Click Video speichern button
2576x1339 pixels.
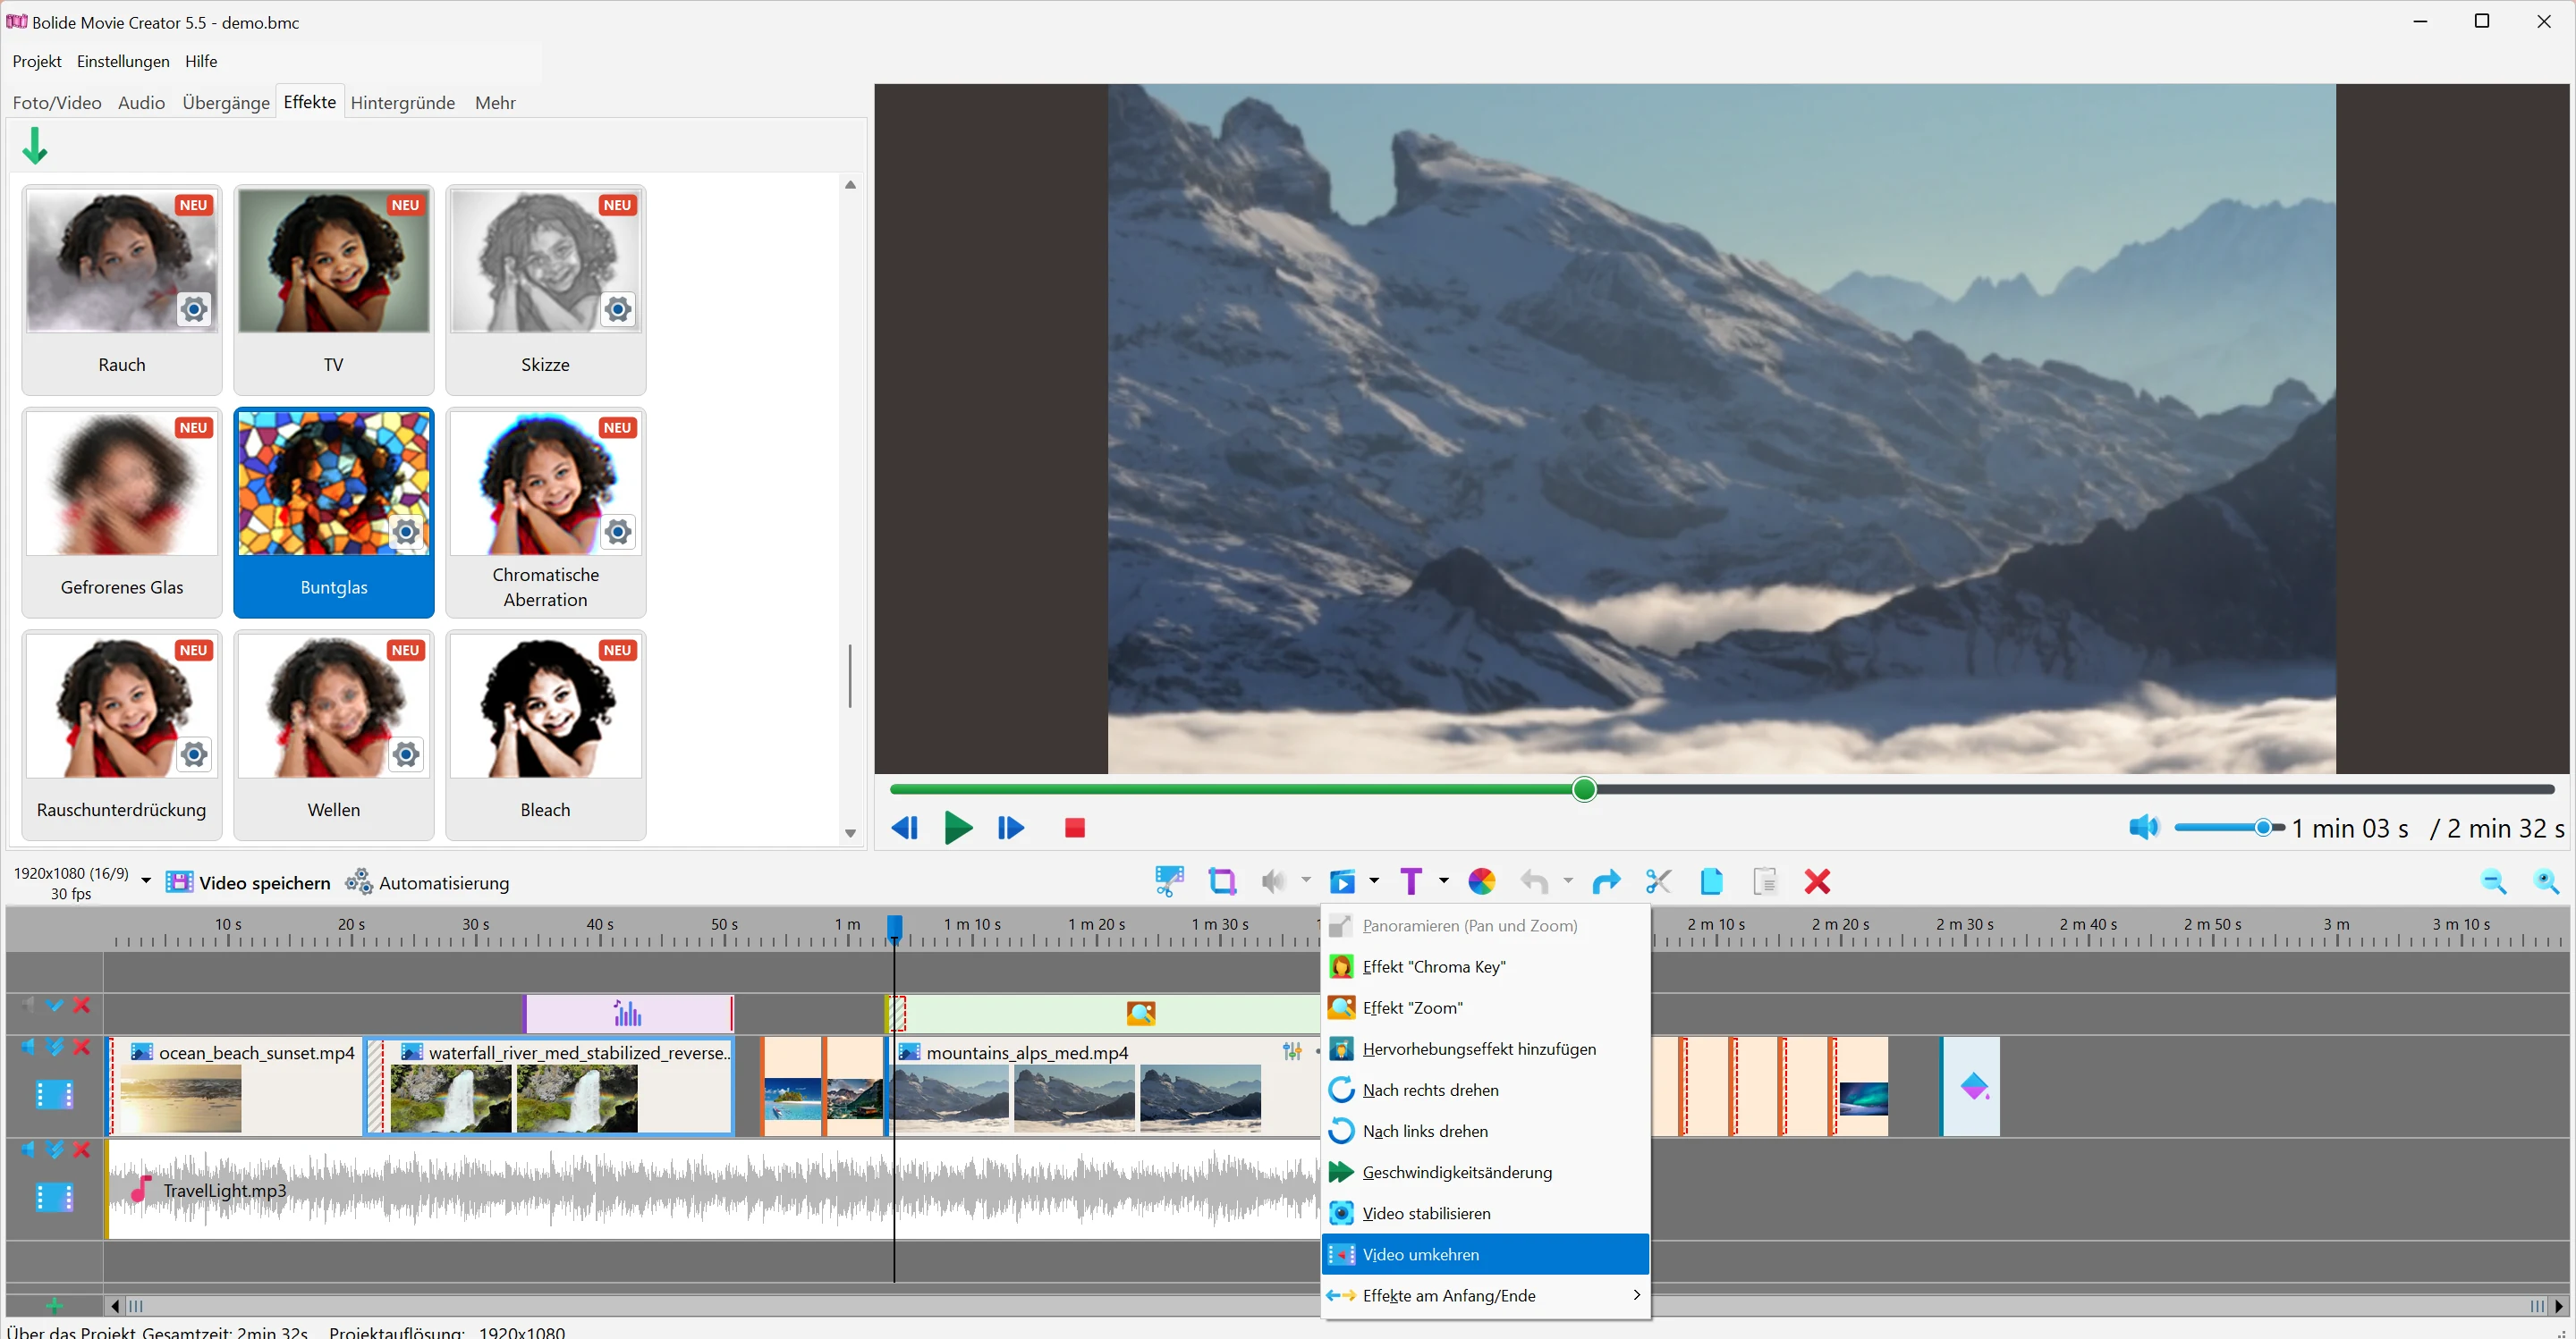[x=248, y=882]
